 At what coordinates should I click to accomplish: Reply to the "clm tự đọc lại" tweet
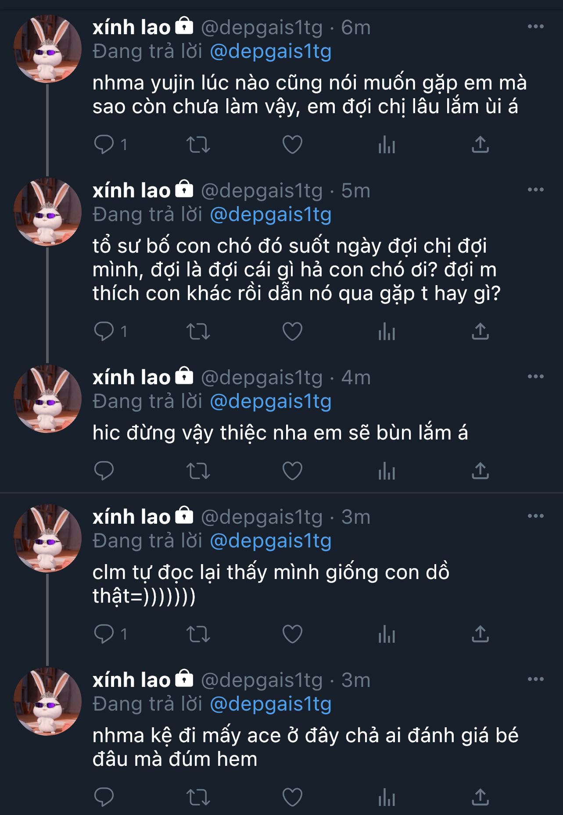[104, 634]
